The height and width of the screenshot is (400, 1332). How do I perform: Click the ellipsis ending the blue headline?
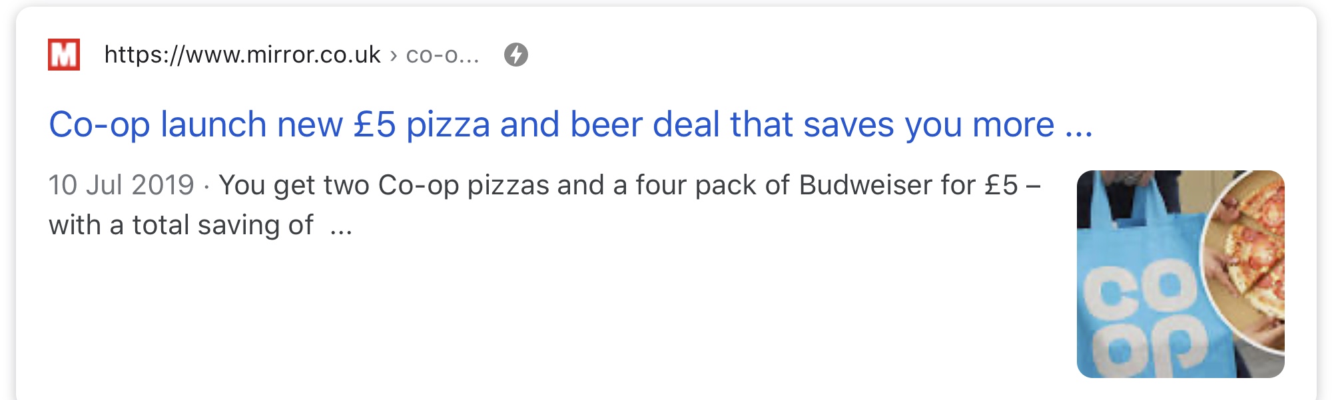click(x=1079, y=126)
